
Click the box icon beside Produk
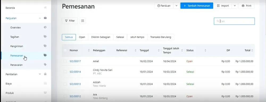tap(45, 93)
